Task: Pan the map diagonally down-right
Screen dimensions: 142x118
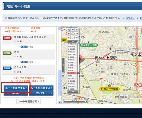Action: (x=77, y=37)
